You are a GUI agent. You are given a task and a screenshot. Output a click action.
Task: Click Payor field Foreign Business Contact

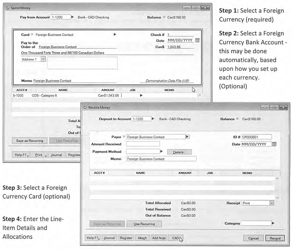point(156,137)
